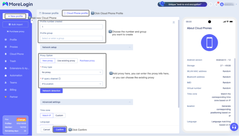Click the form panel vertical scrollbar
The image size is (239, 136).
pyautogui.click(x=179, y=64)
